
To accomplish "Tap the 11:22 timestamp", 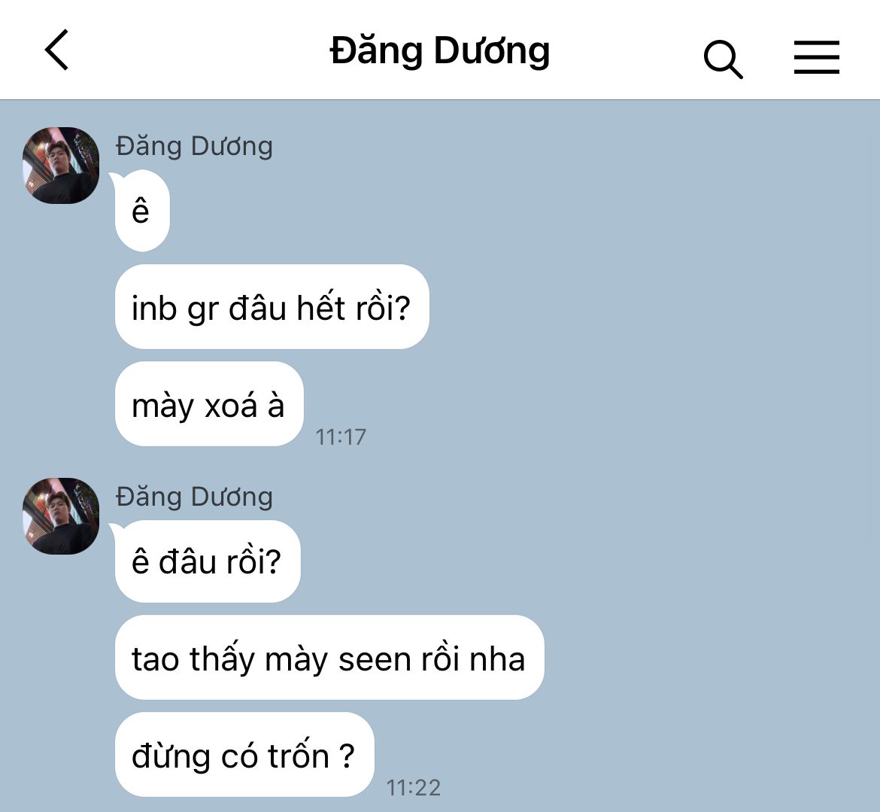I will [413, 788].
